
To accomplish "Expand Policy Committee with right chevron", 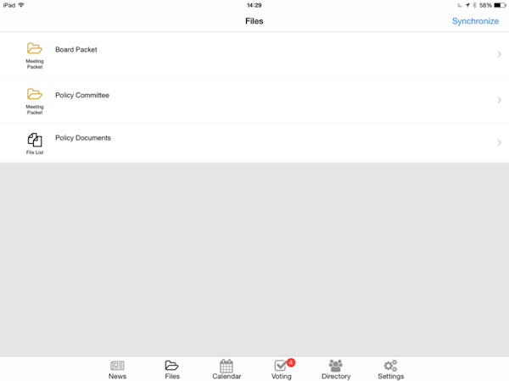I will click(x=500, y=100).
